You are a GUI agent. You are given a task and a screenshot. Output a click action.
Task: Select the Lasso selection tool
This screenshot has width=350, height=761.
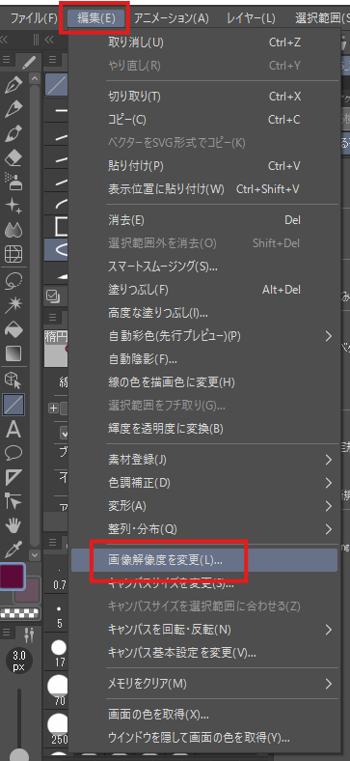click(13, 281)
